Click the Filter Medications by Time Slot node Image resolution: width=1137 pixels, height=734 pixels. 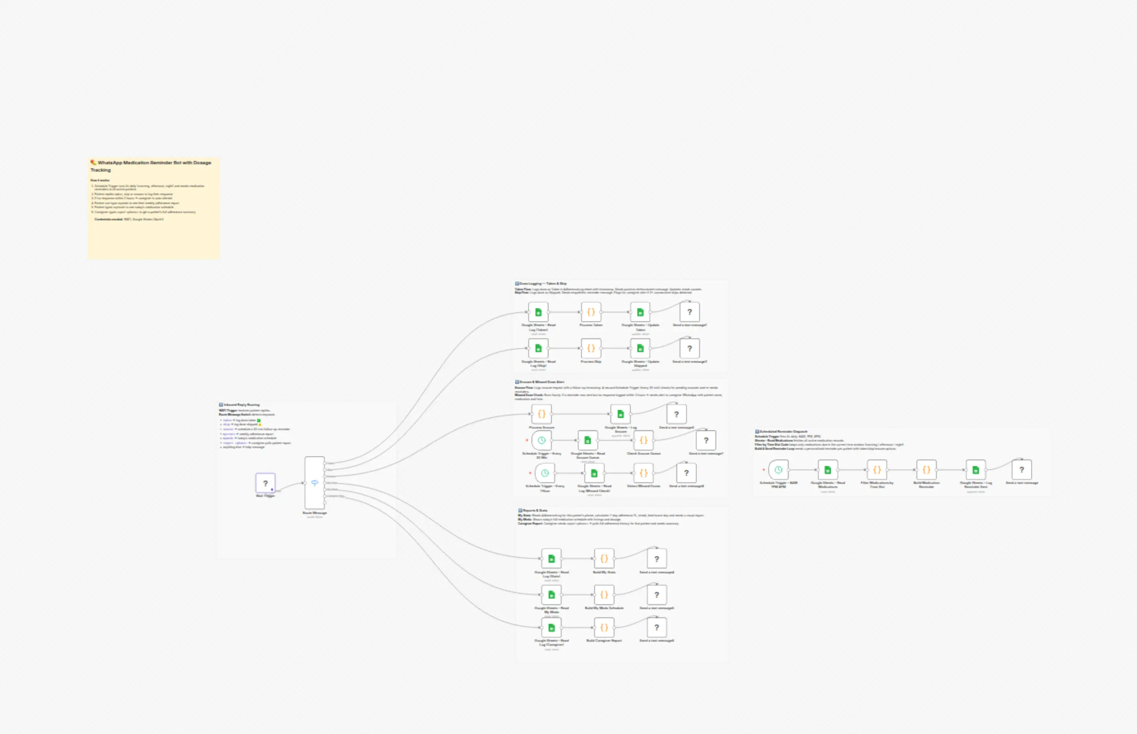click(x=877, y=470)
